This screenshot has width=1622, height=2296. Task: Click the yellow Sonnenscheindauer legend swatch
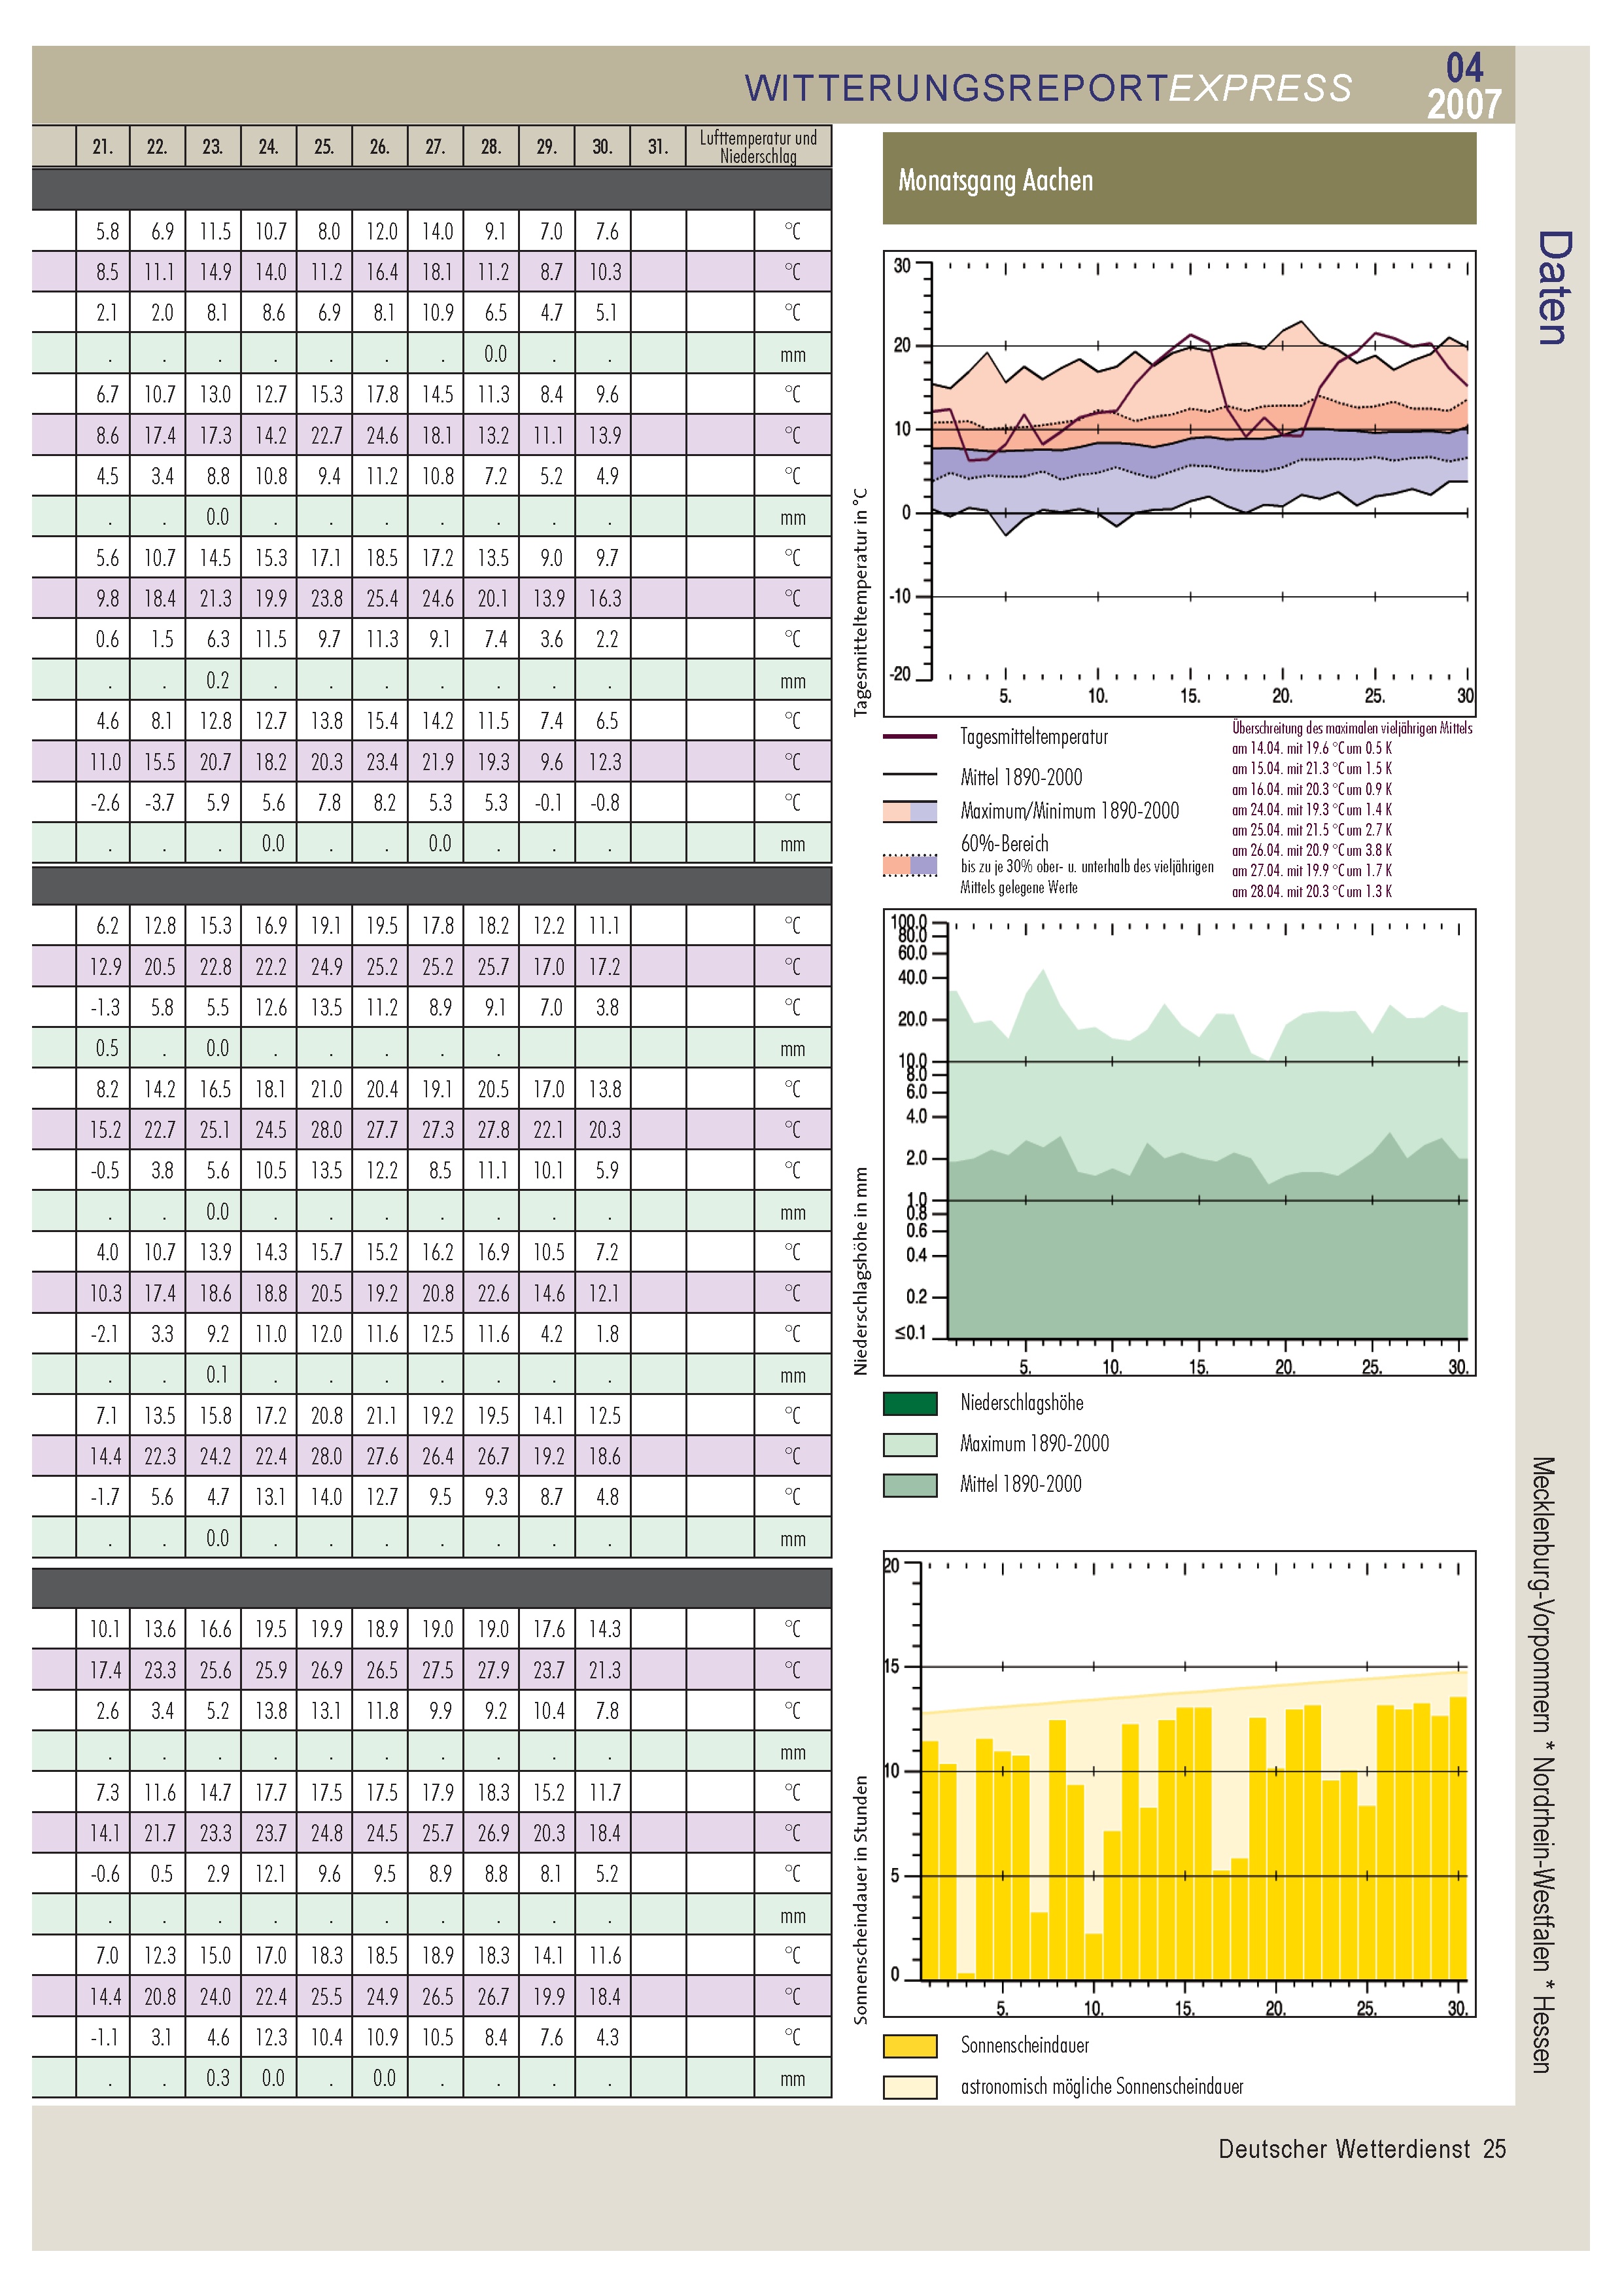(910, 2046)
